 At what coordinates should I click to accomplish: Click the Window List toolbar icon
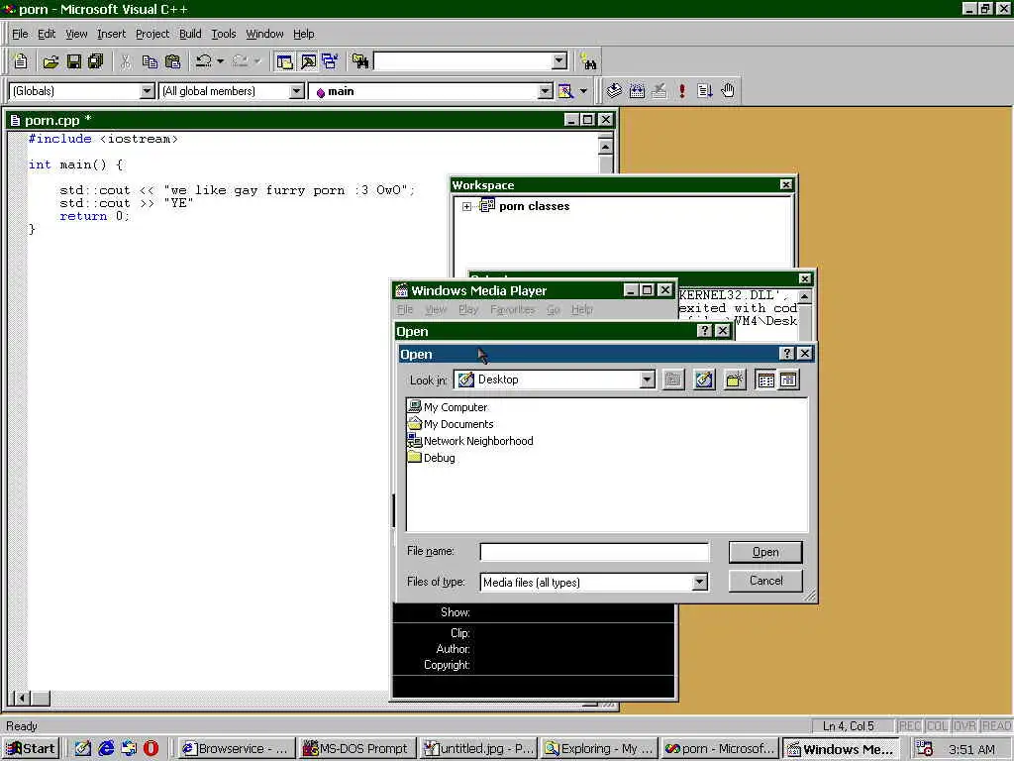[x=331, y=61]
